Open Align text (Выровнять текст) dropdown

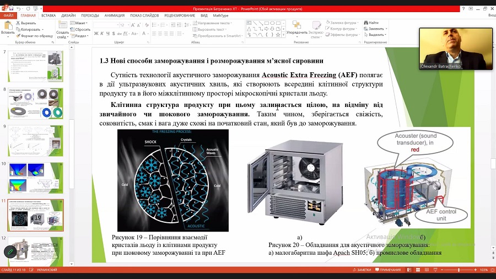click(x=210, y=29)
